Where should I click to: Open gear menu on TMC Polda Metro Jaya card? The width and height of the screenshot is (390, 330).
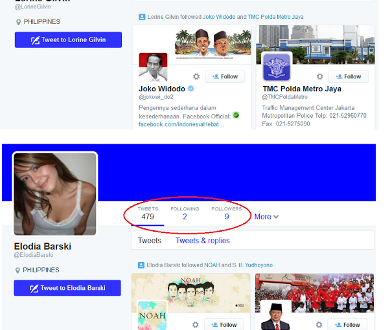pyautogui.click(x=320, y=76)
